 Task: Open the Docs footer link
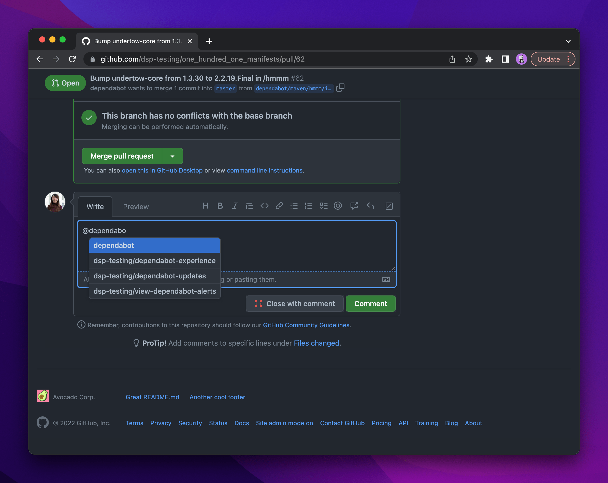click(242, 423)
